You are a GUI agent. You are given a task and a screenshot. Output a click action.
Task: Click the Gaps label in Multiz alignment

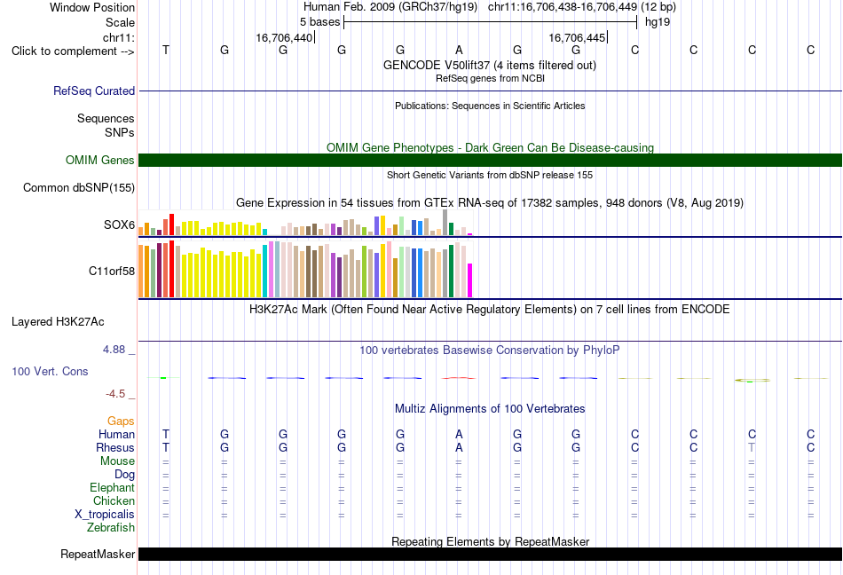121,421
